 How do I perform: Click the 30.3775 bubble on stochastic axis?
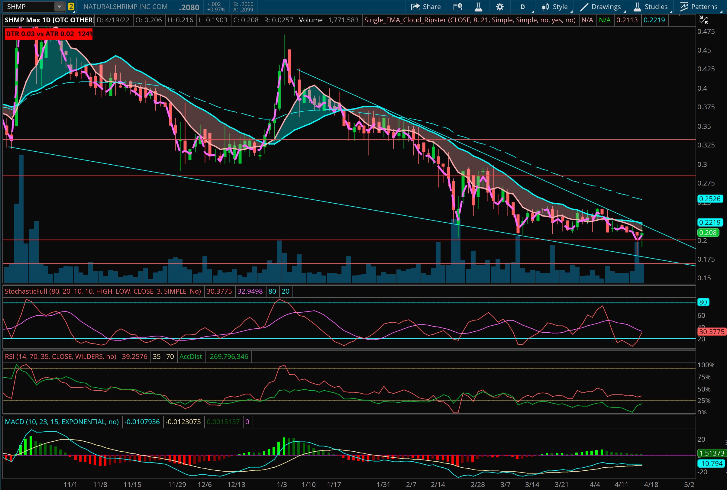pyautogui.click(x=711, y=332)
